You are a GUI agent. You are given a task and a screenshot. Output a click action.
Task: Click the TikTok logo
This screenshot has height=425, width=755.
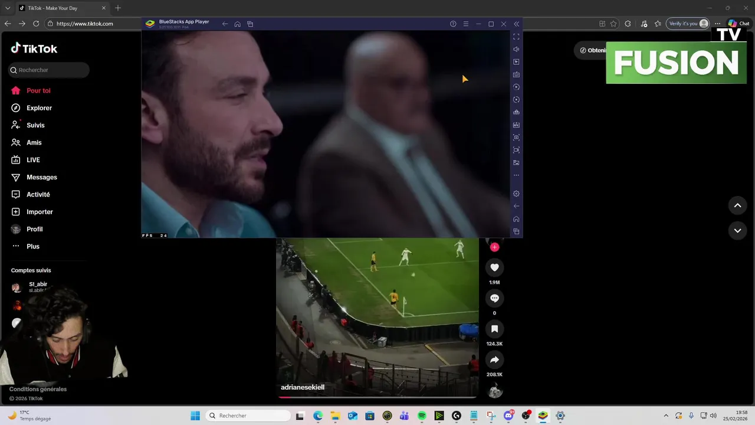tap(34, 48)
